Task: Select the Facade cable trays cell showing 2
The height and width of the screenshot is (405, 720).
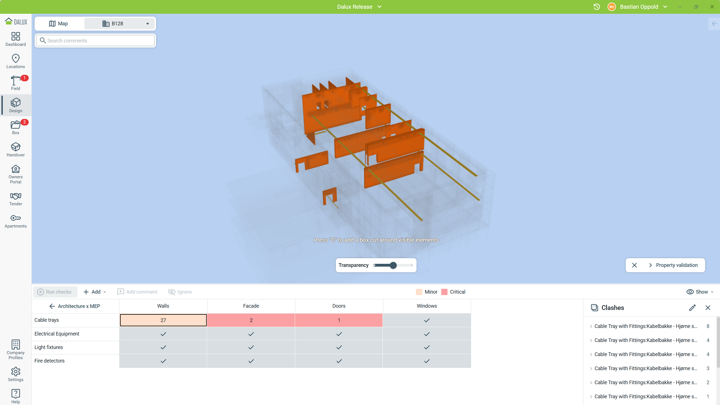Action: tap(251, 320)
